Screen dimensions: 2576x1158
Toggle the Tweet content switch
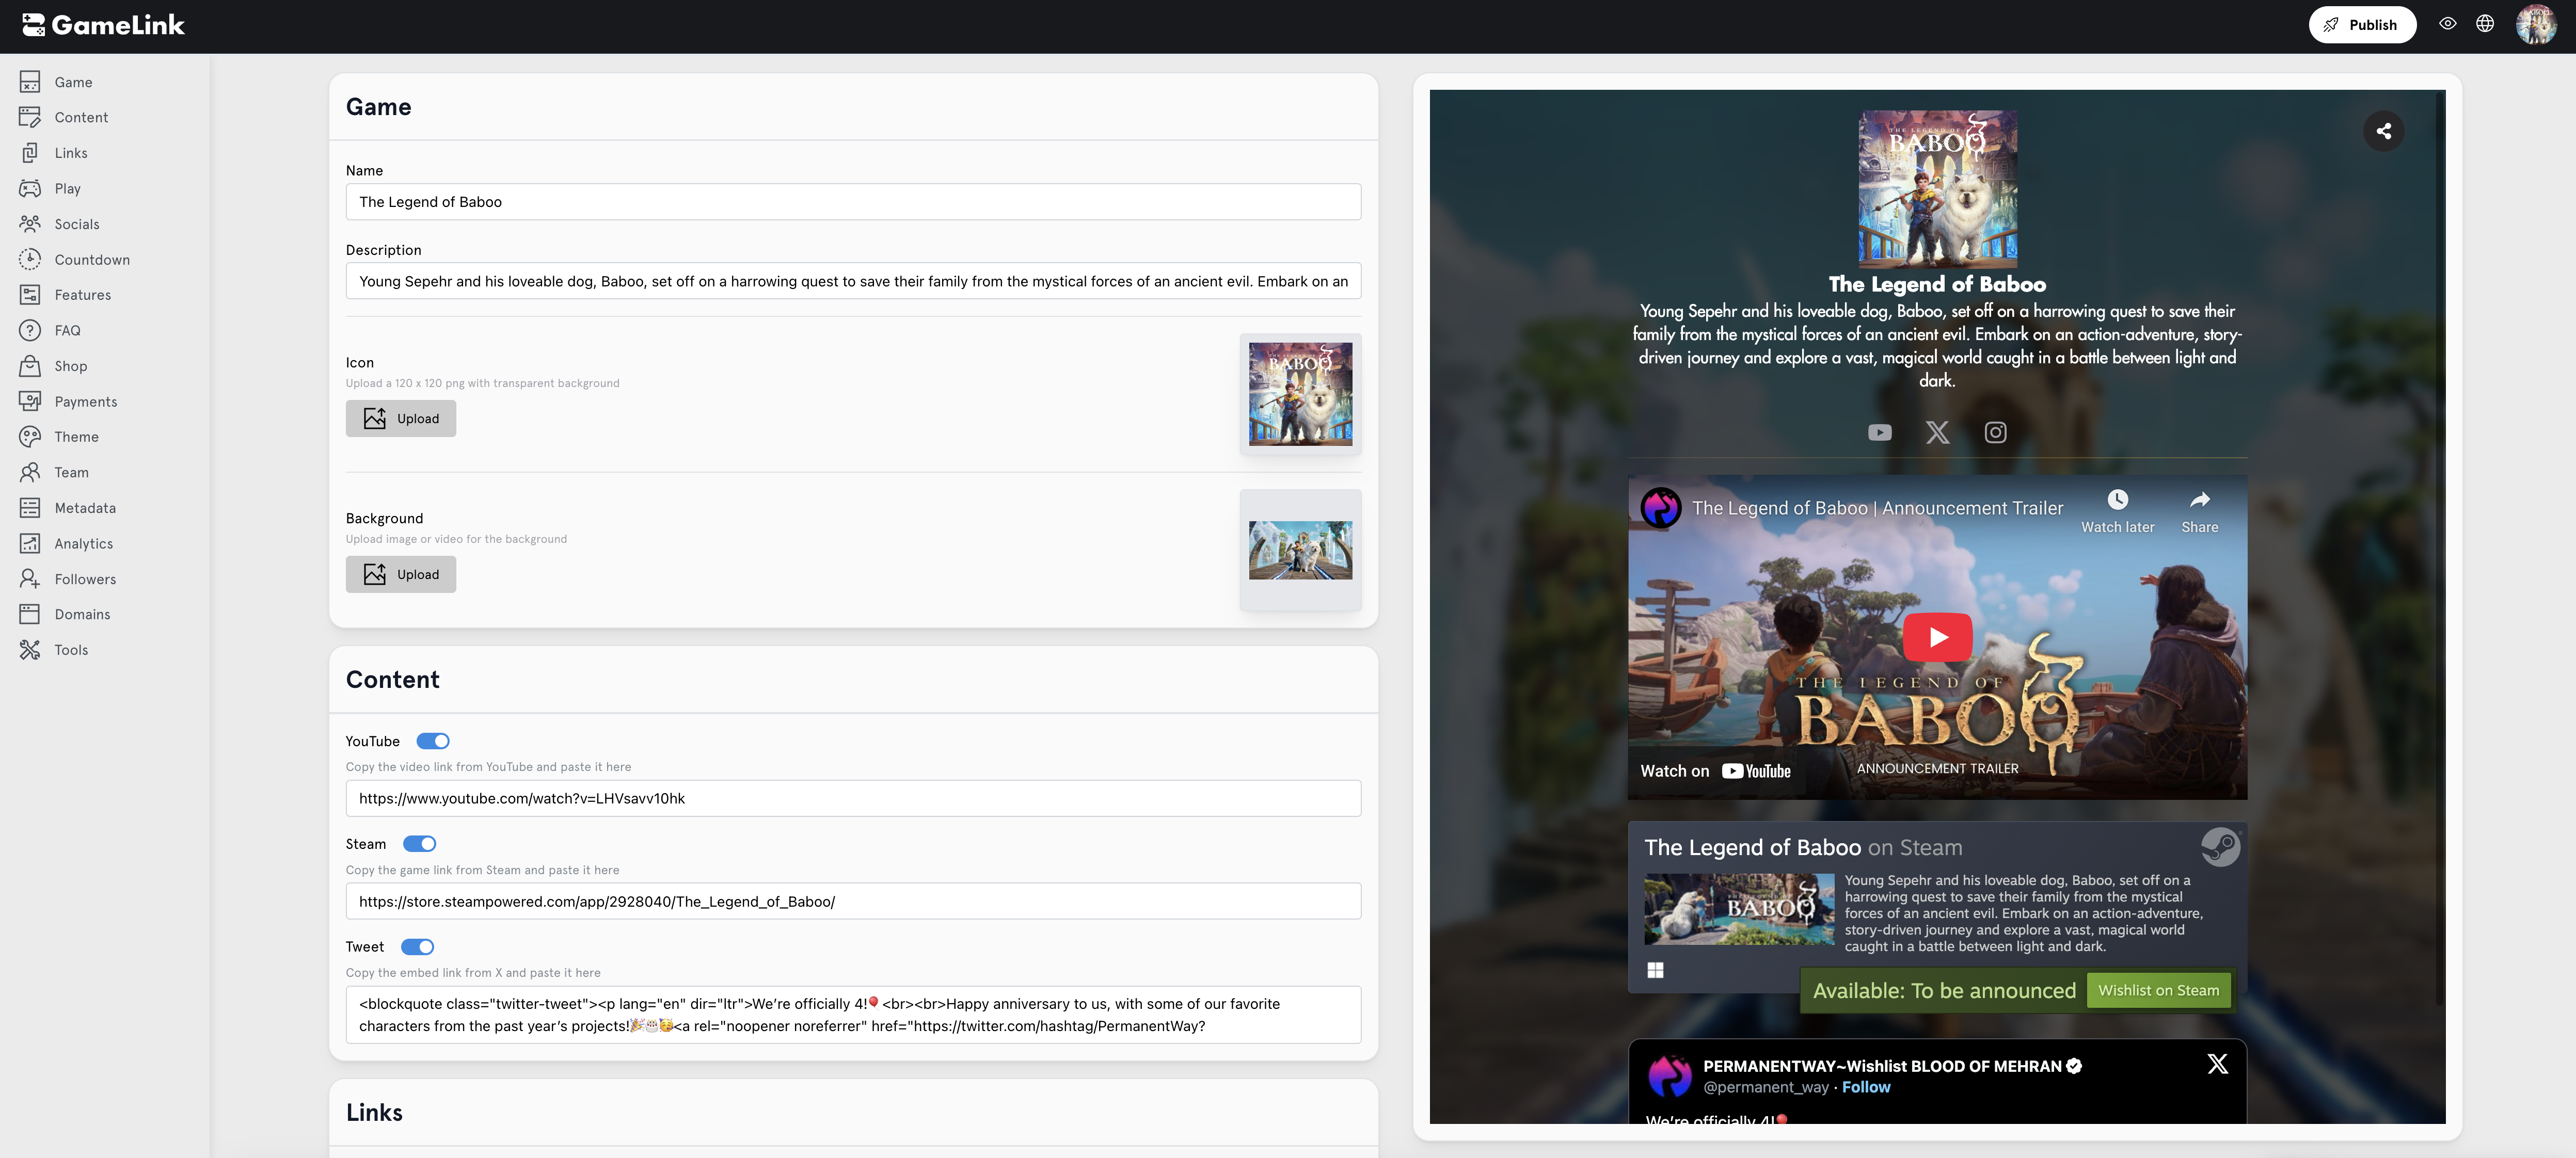pyautogui.click(x=417, y=947)
